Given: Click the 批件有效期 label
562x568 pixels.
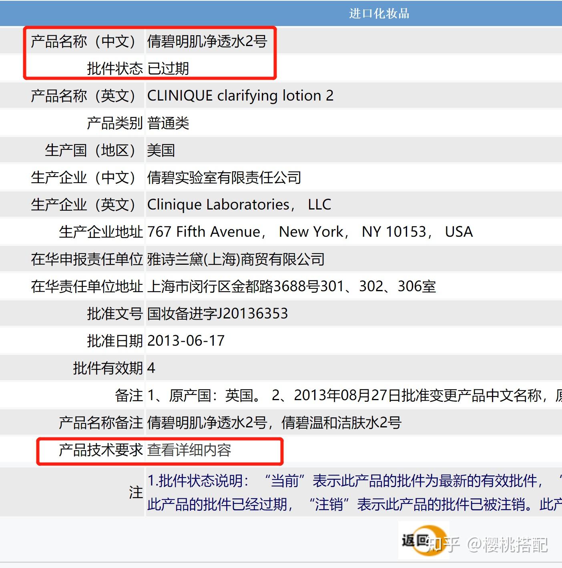Looking at the screenshot, I should 108,368.
